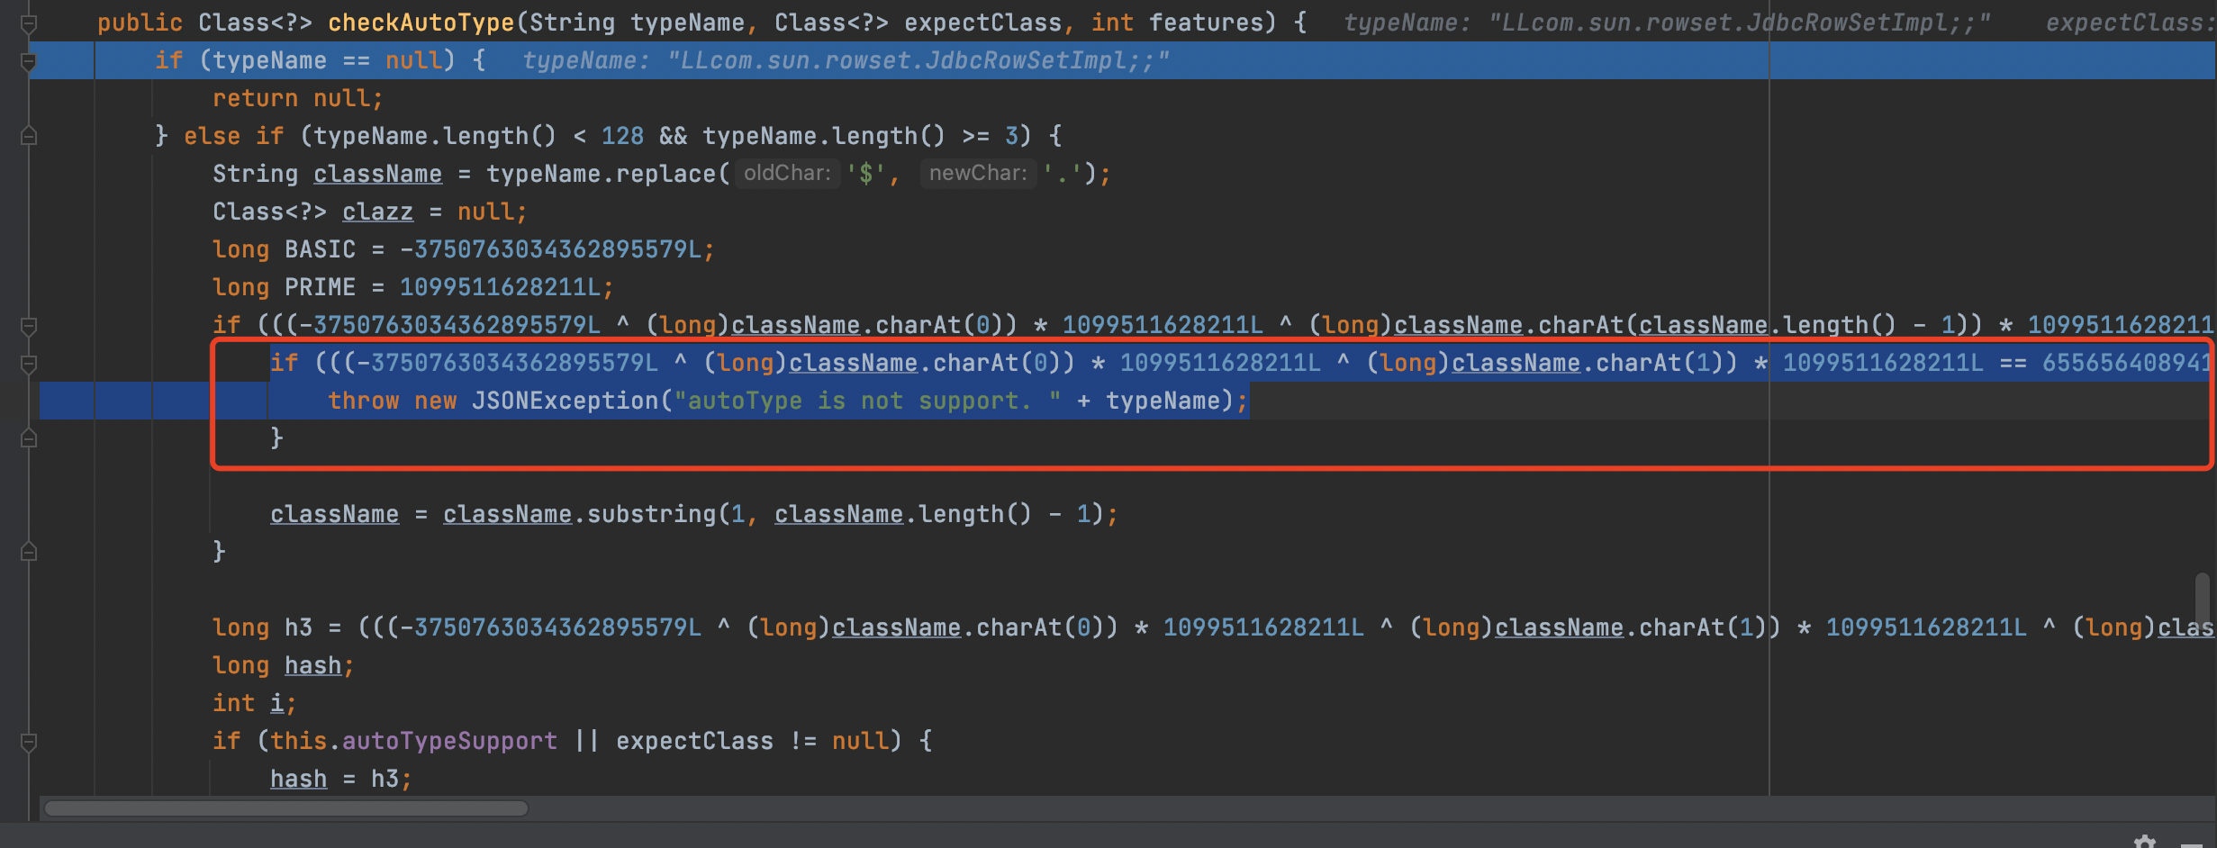
Task: Click the 'BASIC' variable declaration
Action: click(320, 249)
